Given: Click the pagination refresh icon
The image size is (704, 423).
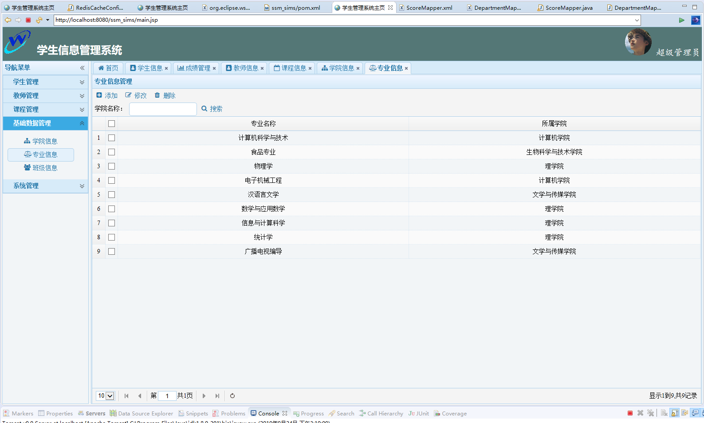Looking at the screenshot, I should click(x=232, y=396).
